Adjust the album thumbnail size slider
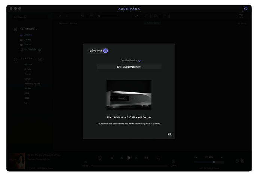 [108, 16]
